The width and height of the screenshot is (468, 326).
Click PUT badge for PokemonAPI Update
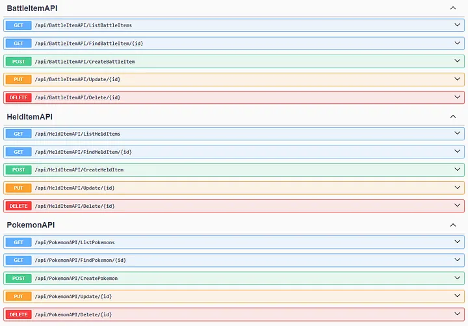tap(18, 297)
